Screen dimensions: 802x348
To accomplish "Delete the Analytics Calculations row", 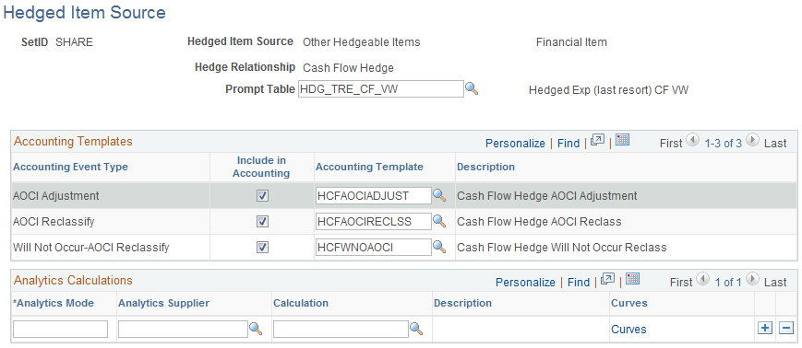I will [785, 329].
